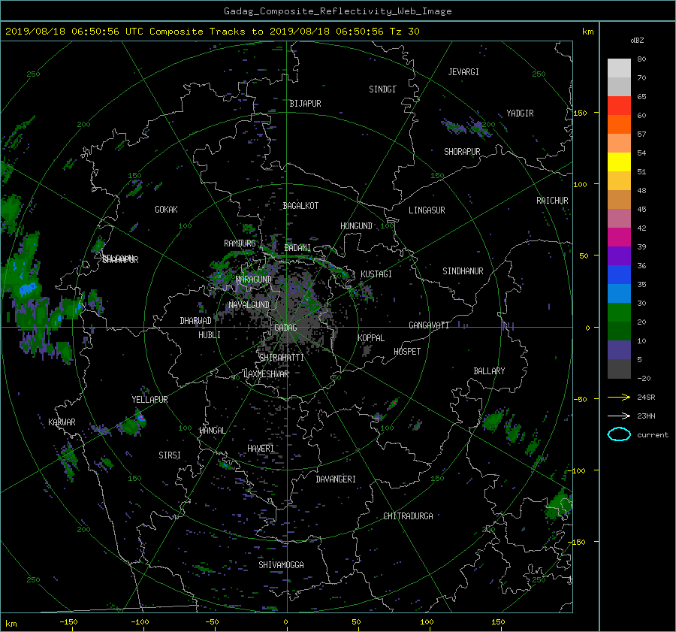The height and width of the screenshot is (632, 676).
Task: Select the KOPPAL city label
Action: pyautogui.click(x=371, y=337)
